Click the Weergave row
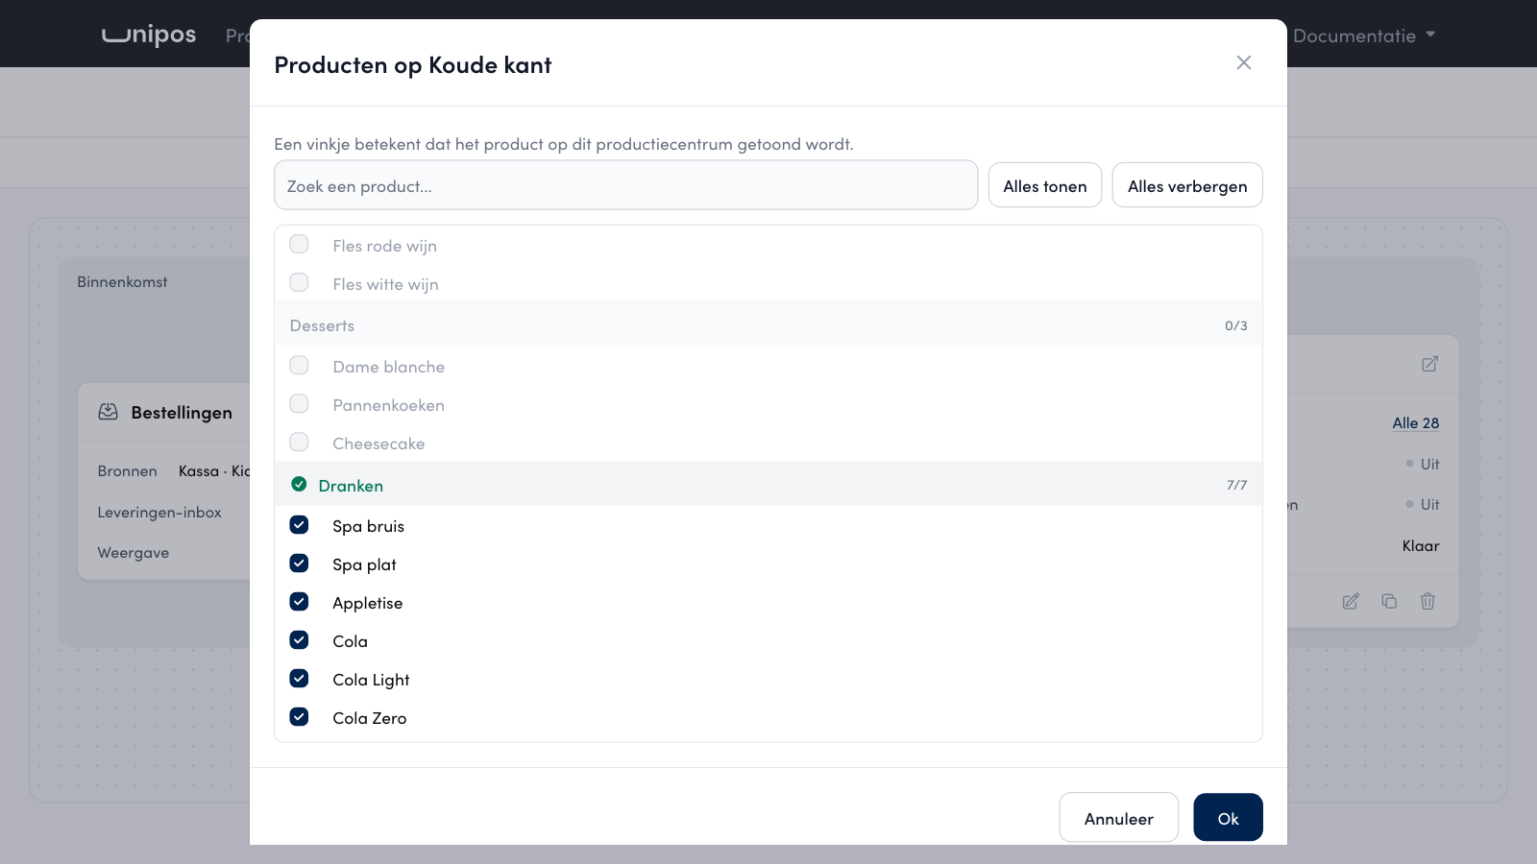The height and width of the screenshot is (864, 1537). tap(134, 553)
